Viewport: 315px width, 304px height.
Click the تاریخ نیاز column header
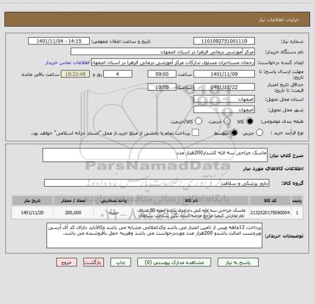pos(32,200)
